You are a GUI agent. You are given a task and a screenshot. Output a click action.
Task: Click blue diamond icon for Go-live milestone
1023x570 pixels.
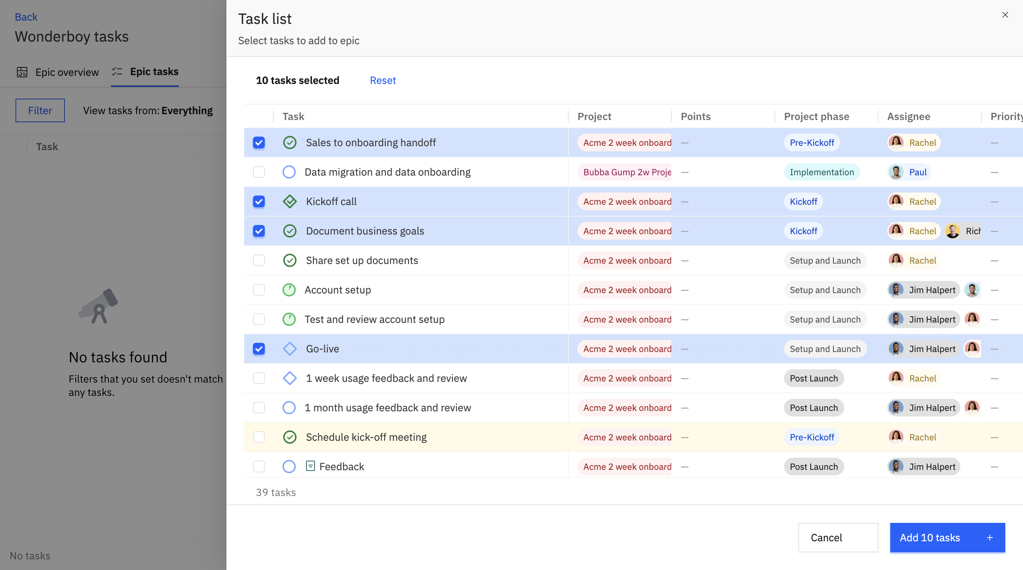coord(289,349)
